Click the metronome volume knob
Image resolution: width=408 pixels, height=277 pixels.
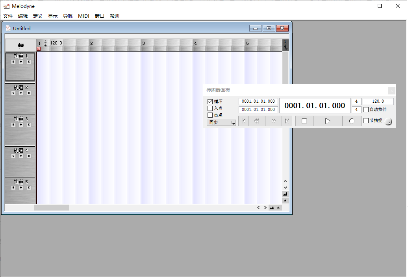[x=388, y=121]
